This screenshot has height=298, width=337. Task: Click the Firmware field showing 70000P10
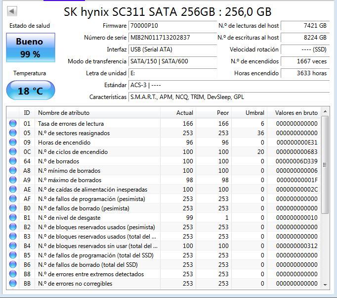point(172,26)
